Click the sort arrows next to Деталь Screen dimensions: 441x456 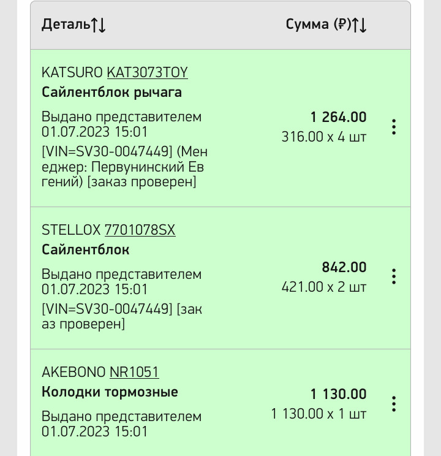point(98,25)
